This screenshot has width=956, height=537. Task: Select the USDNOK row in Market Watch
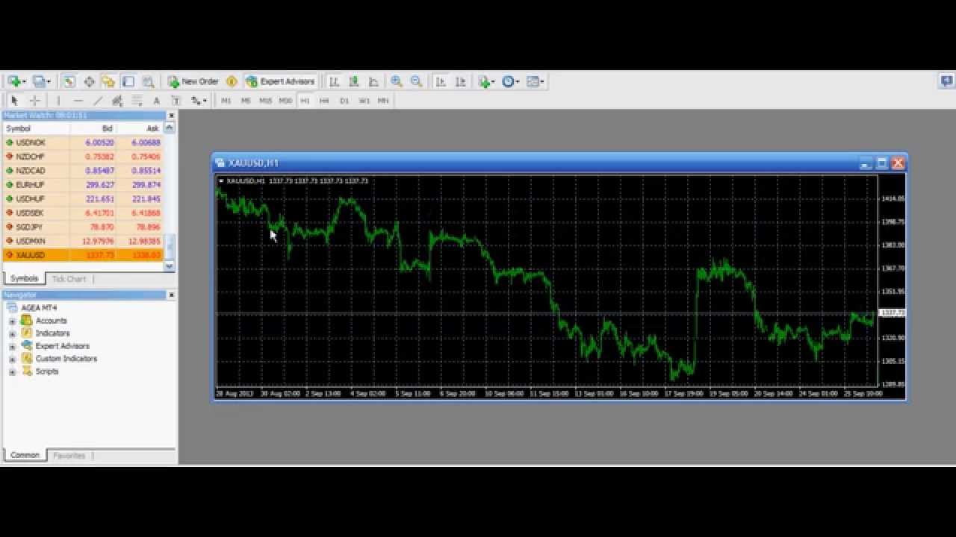(x=83, y=142)
